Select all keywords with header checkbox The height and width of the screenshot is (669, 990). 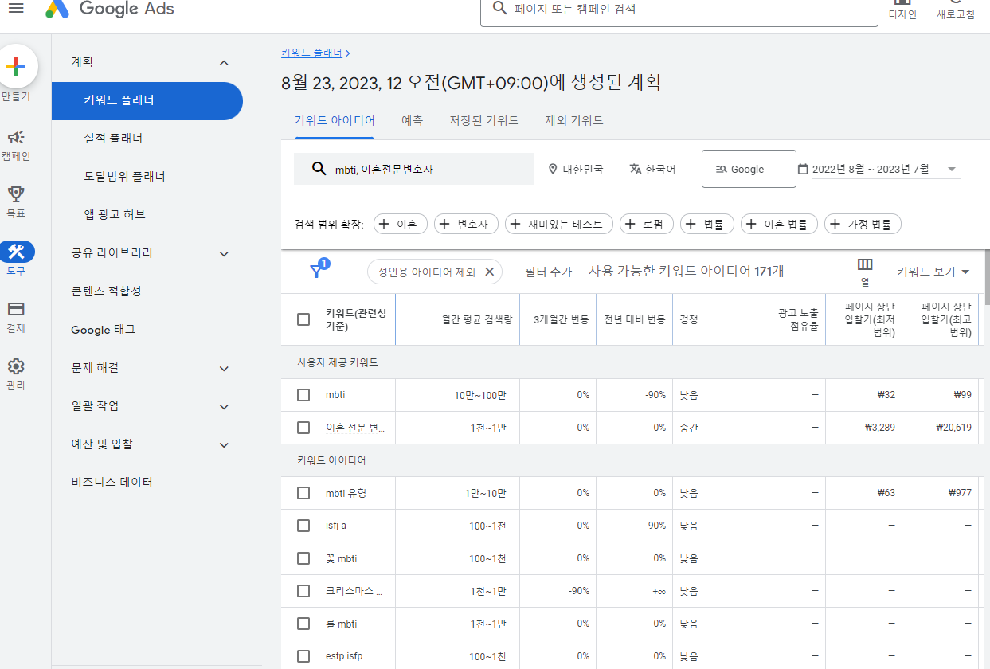tap(303, 319)
